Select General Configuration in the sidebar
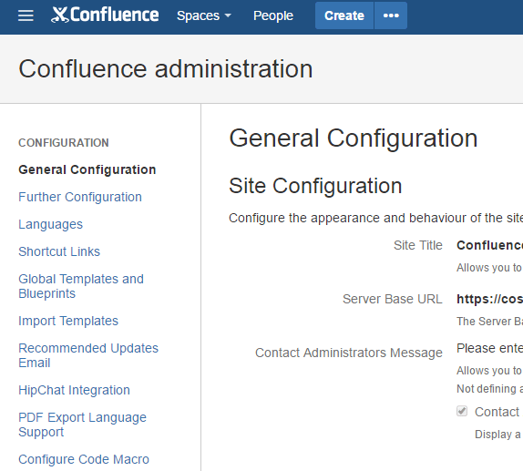The width and height of the screenshot is (523, 471). pyautogui.click(x=87, y=169)
